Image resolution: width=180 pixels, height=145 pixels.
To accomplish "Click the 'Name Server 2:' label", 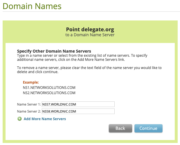I will [x=29, y=111].
